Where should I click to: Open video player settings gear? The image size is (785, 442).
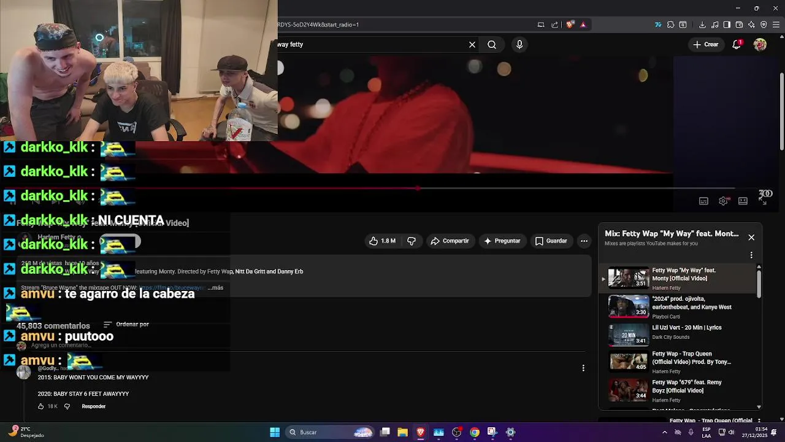(723, 201)
